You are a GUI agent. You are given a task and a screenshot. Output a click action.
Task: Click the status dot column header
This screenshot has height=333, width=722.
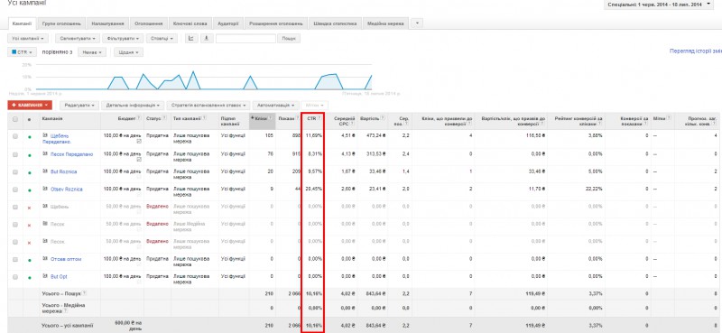coord(30,119)
